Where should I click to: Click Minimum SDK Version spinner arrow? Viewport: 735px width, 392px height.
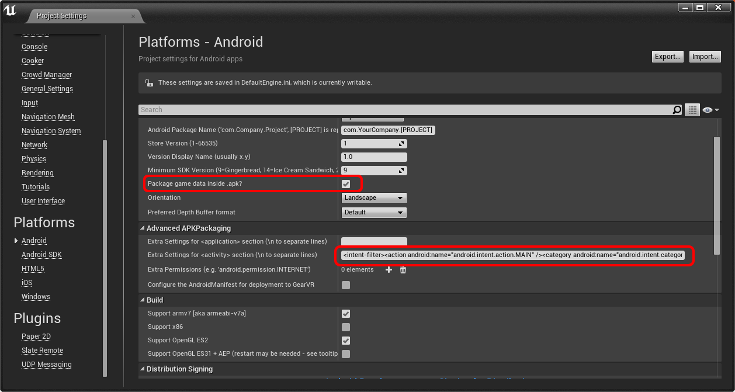click(x=401, y=171)
